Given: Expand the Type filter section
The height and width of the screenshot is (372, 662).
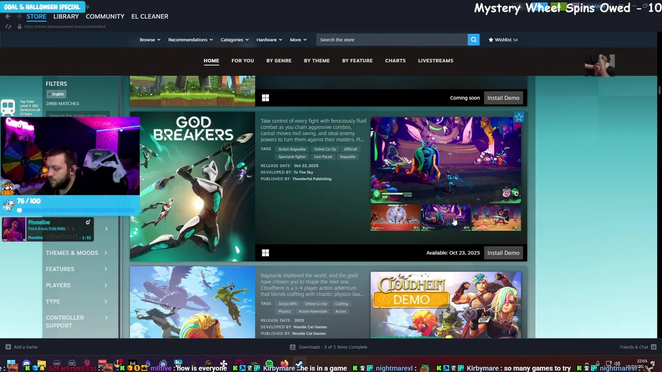Looking at the screenshot, I should 77,301.
